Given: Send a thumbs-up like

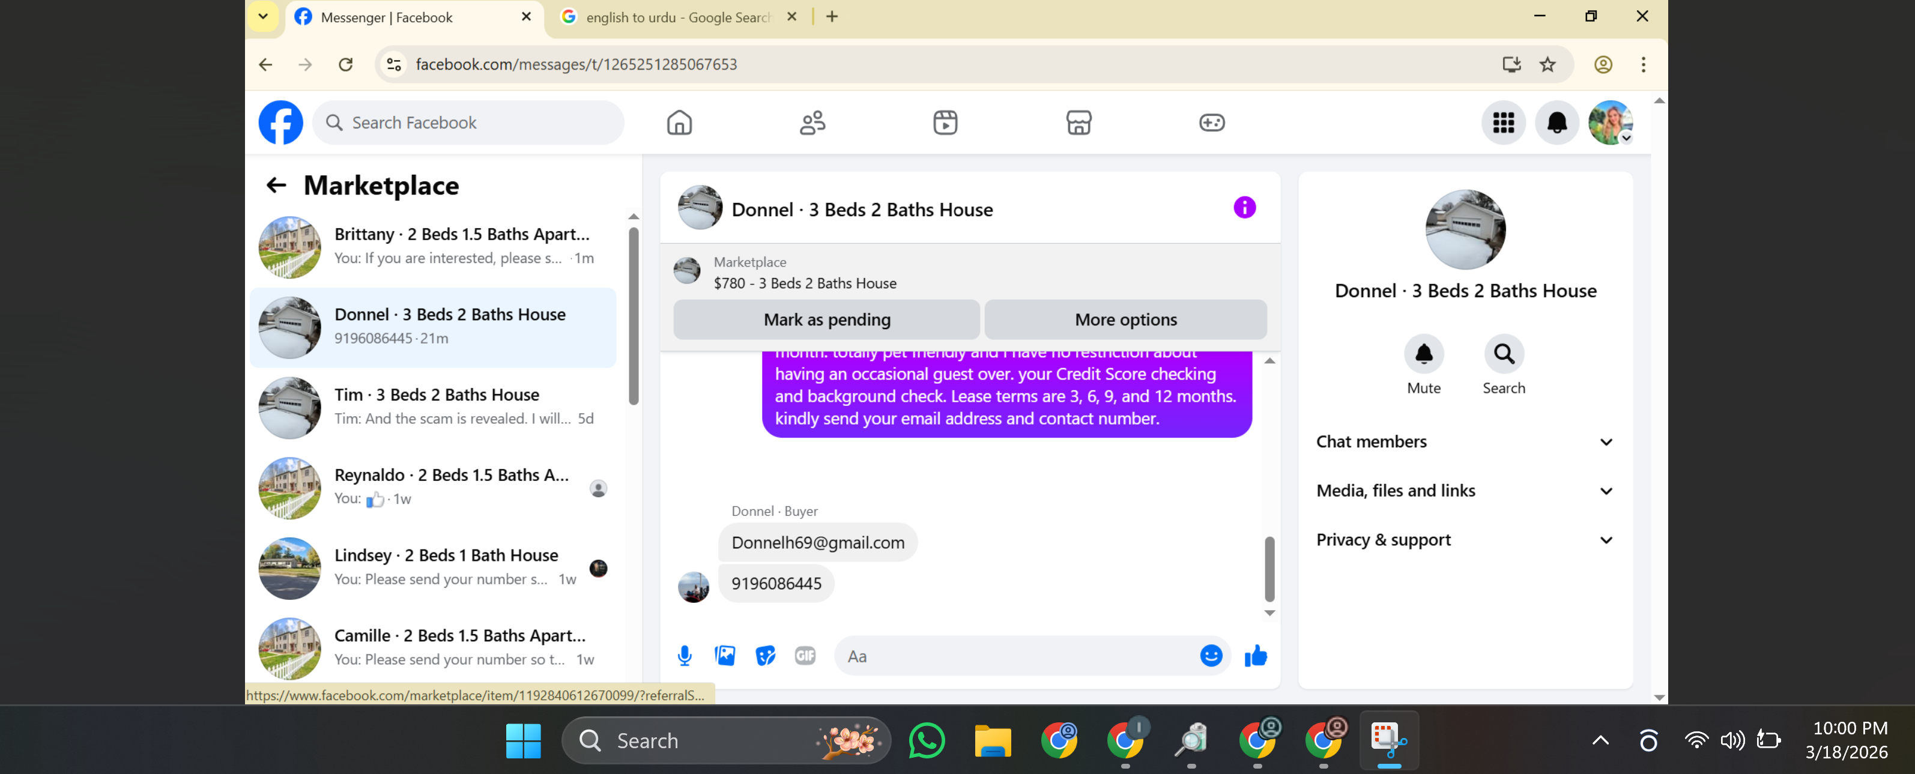Looking at the screenshot, I should [1256, 656].
